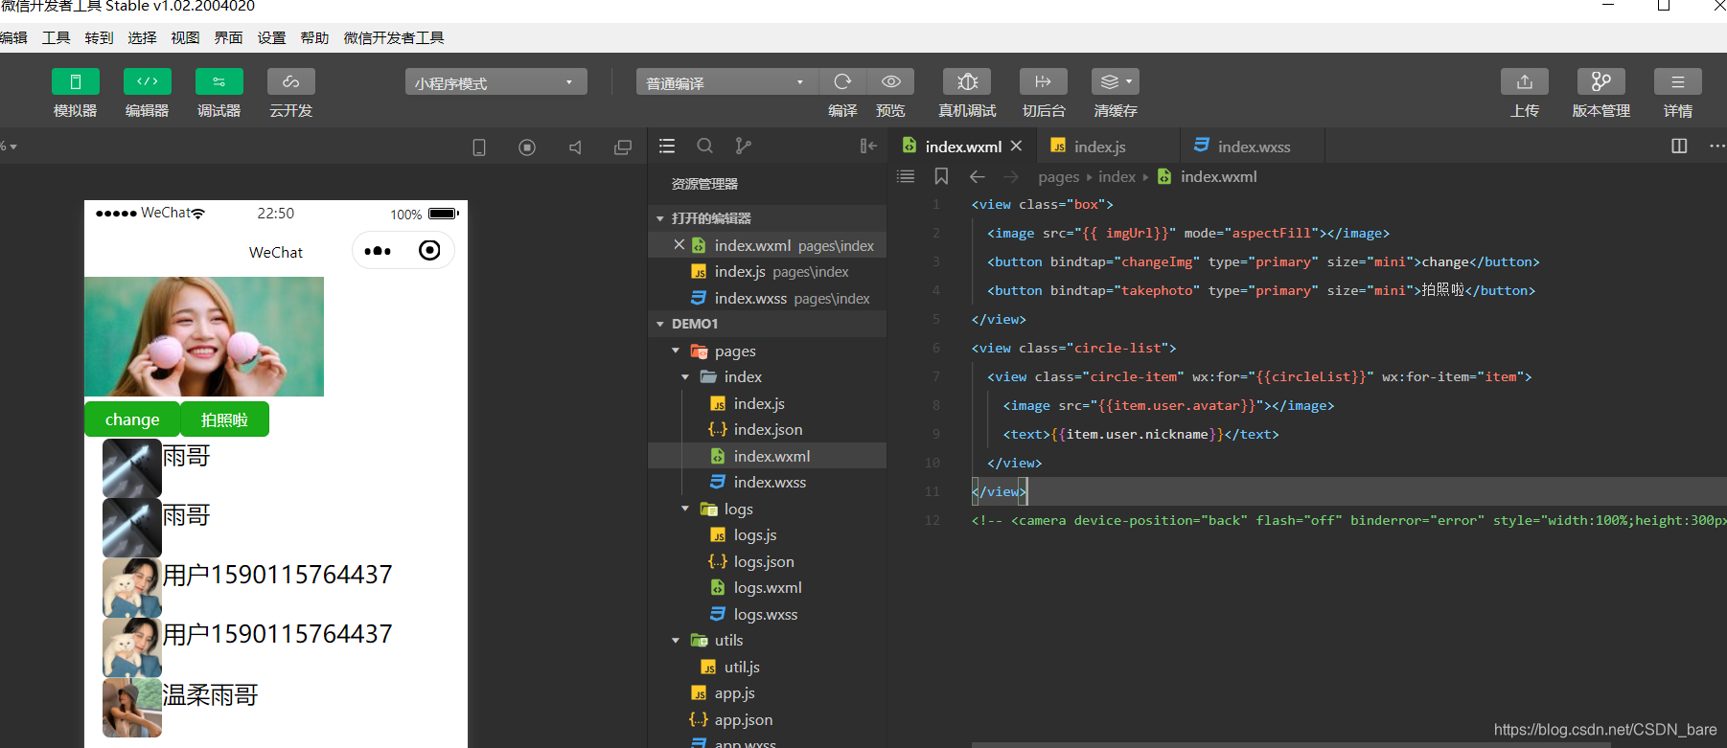The width and height of the screenshot is (1727, 748).
Task: Toggle simulator sound speaker icon
Action: (575, 147)
